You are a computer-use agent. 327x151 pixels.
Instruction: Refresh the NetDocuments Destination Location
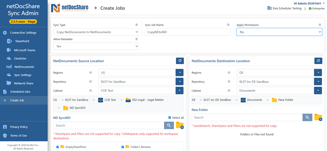pyautogui.click(x=318, y=61)
